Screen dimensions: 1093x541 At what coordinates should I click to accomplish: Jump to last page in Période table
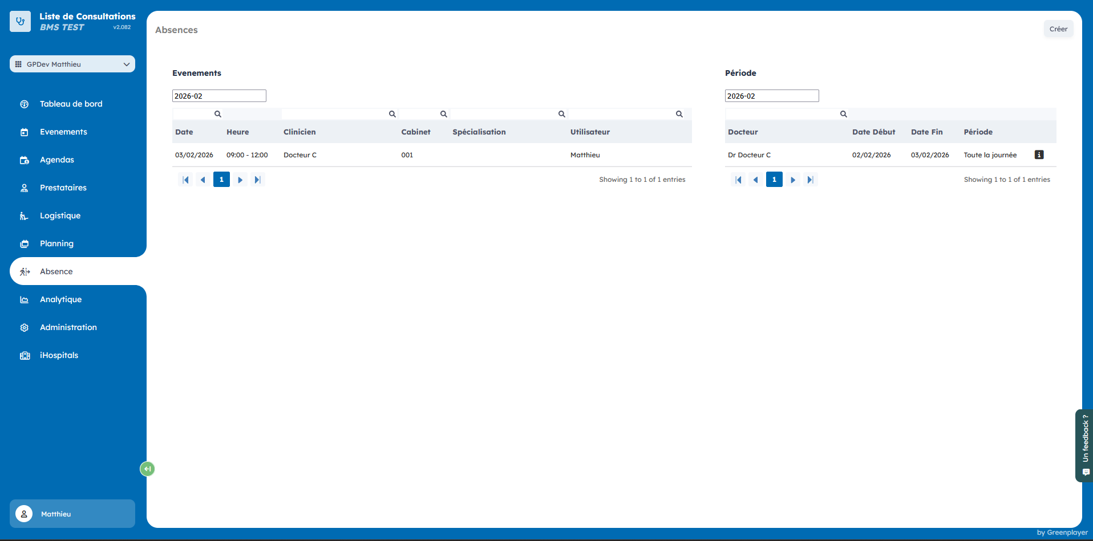(x=809, y=180)
